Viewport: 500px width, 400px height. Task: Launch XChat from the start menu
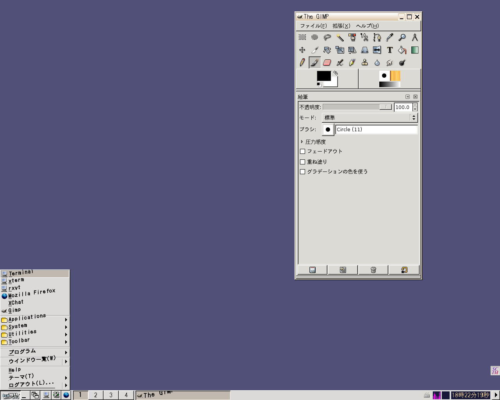35,303
